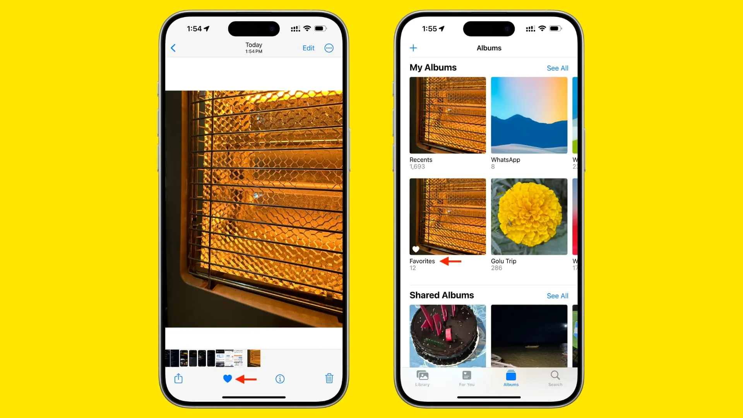Image resolution: width=743 pixels, height=418 pixels.
Task: Tap Edit button on current photo
Action: [308, 48]
